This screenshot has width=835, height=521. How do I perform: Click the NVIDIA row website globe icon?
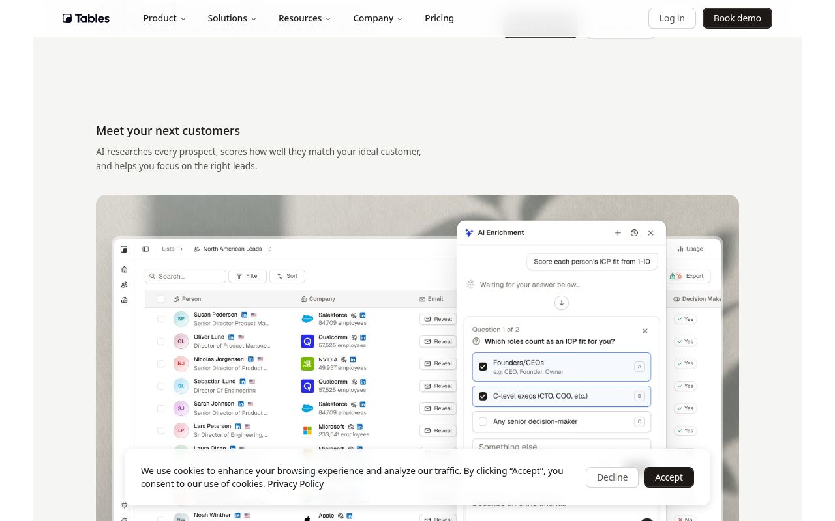(x=344, y=359)
